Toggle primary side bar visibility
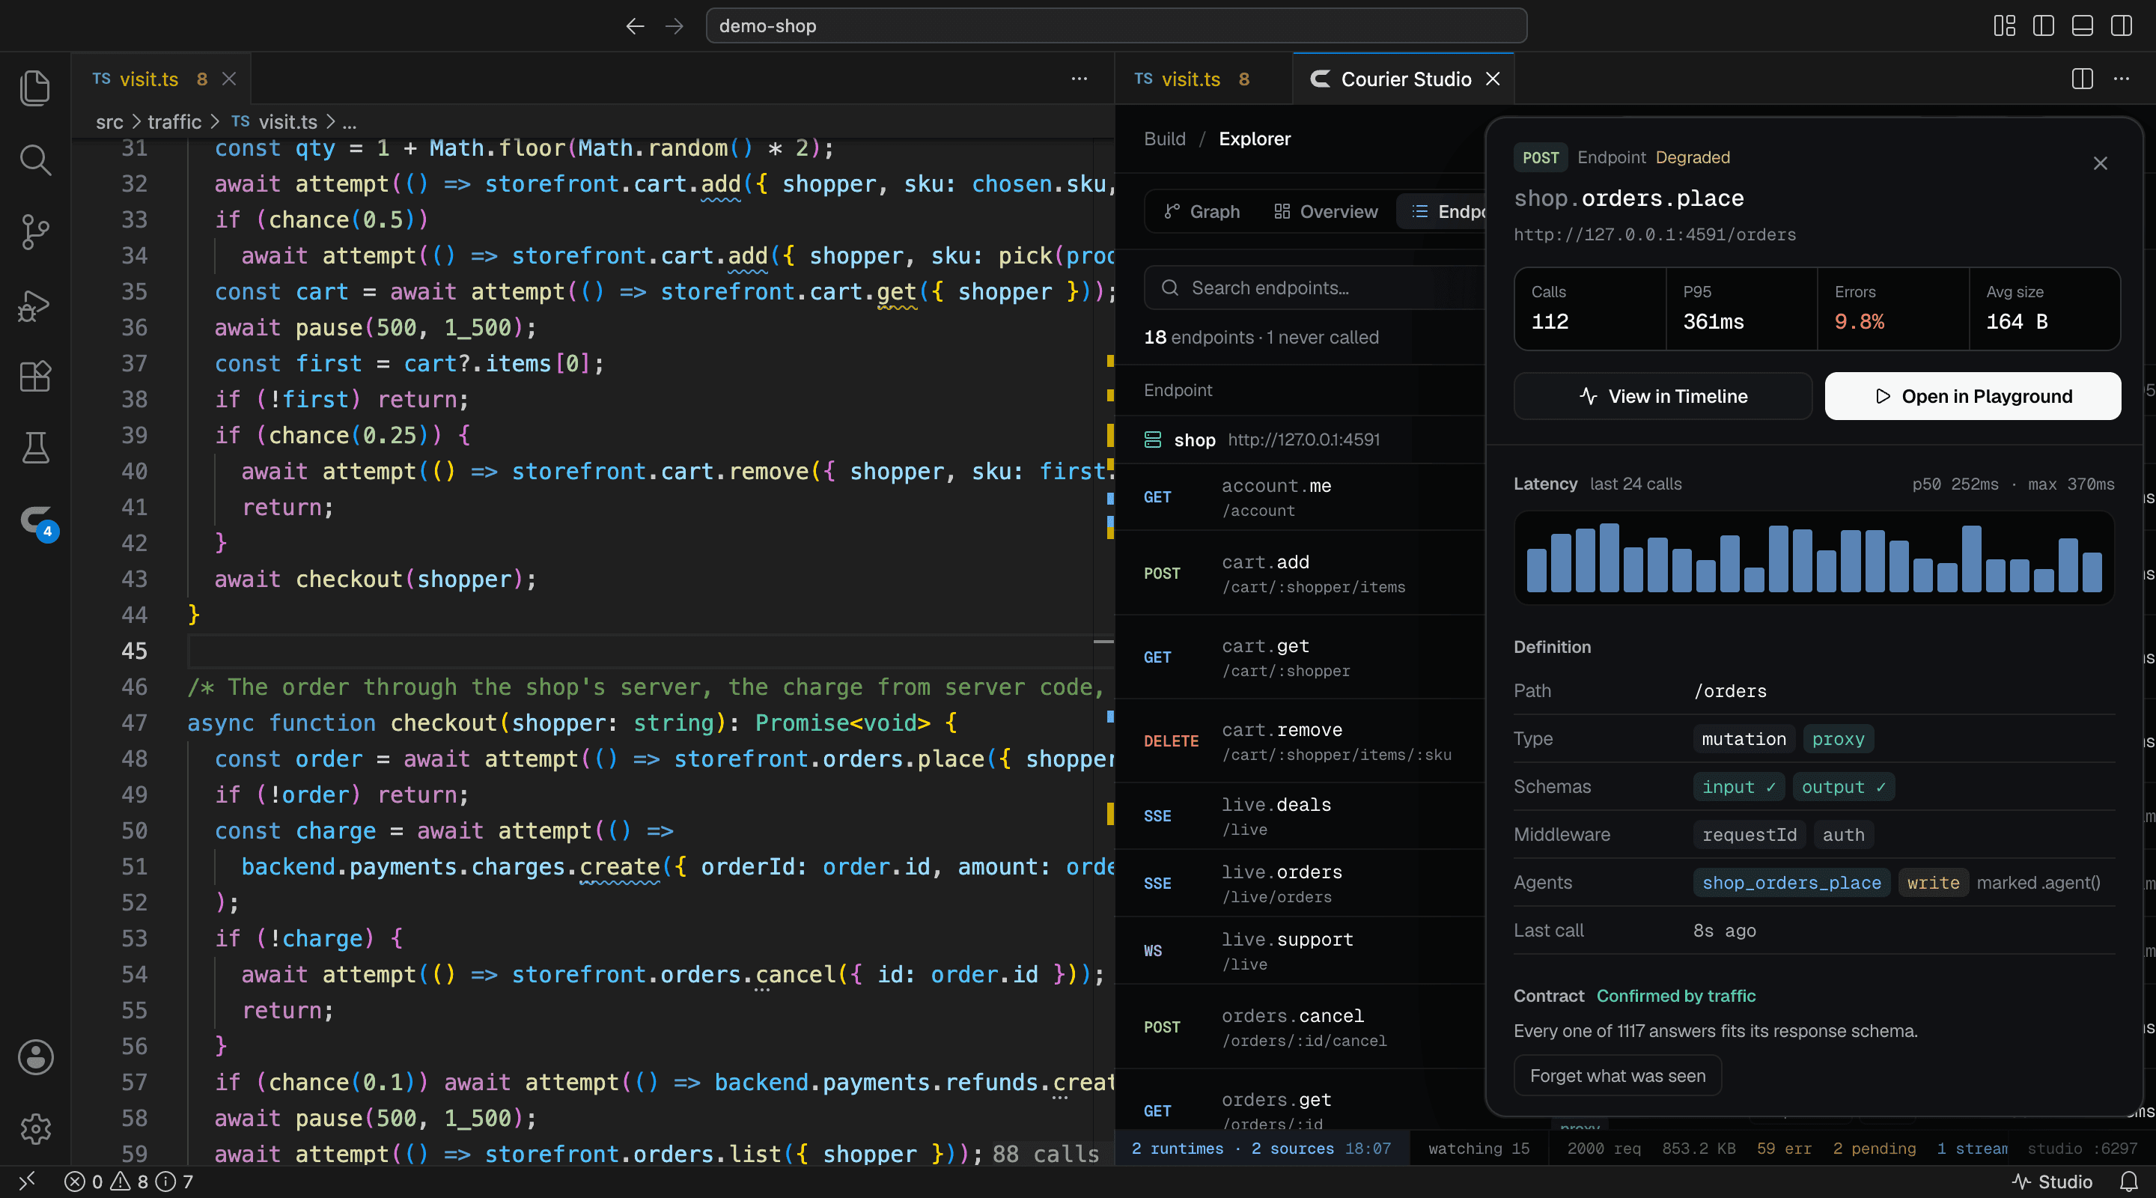2156x1198 pixels. (x=2044, y=26)
